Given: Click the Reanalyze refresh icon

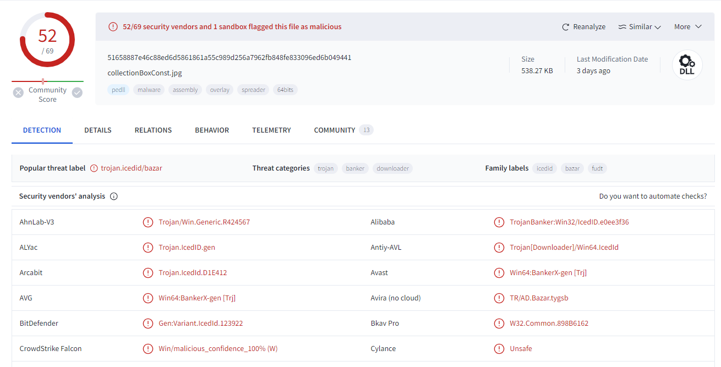Looking at the screenshot, I should tap(565, 27).
